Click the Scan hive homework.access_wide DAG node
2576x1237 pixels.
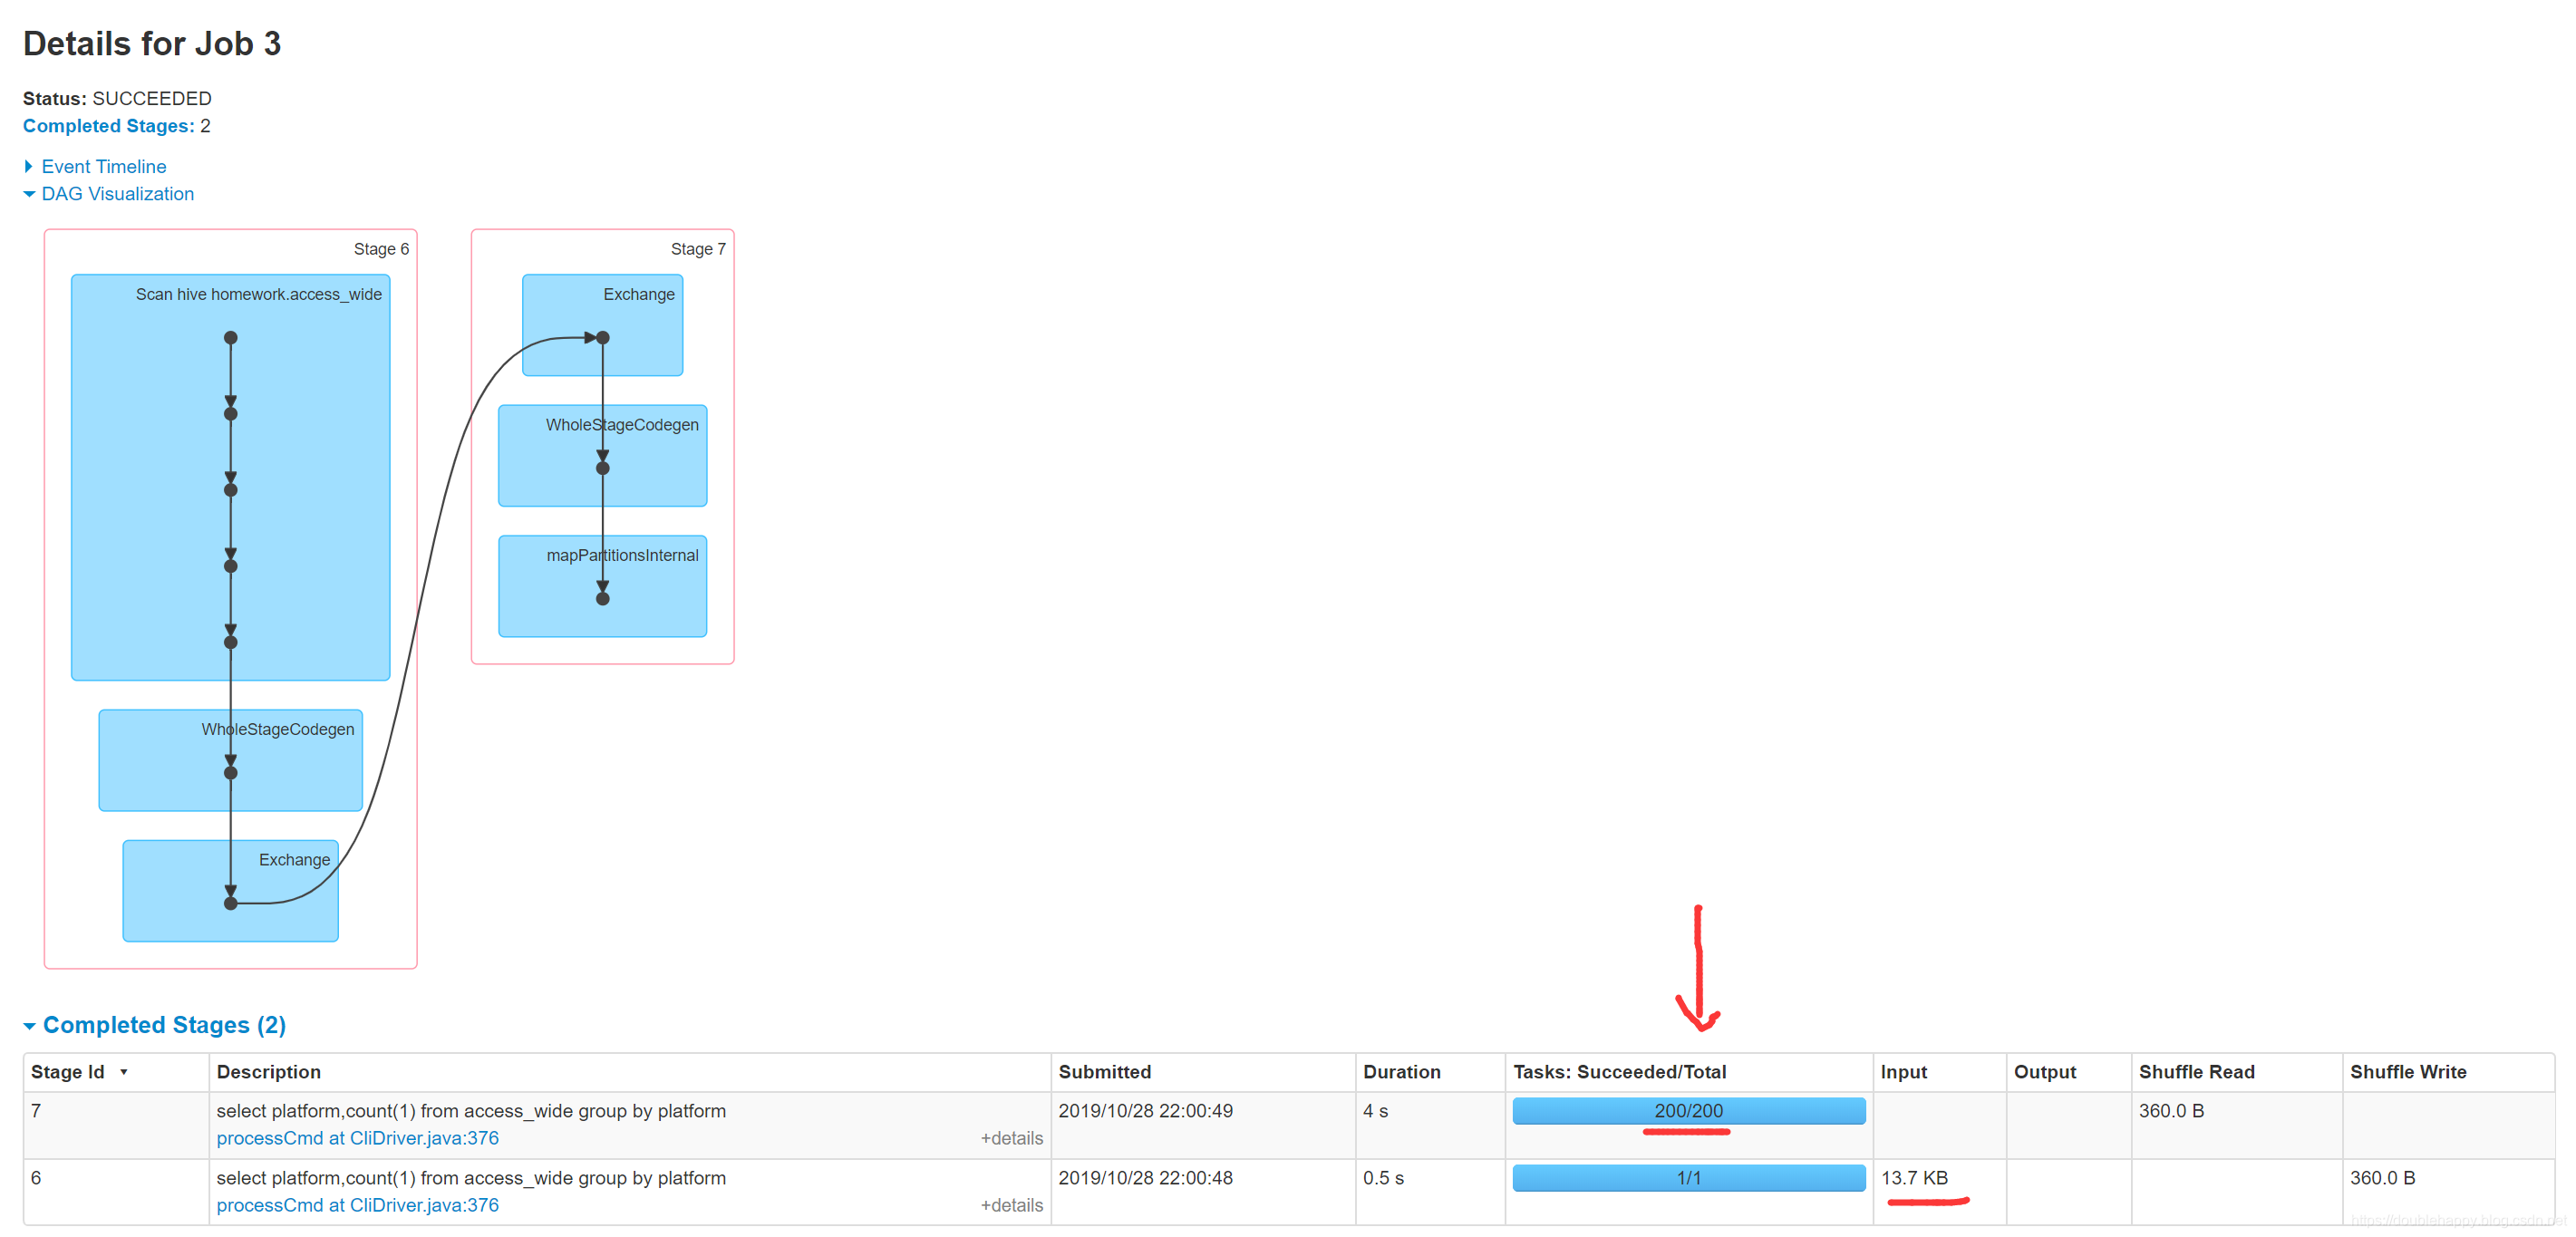(x=258, y=294)
